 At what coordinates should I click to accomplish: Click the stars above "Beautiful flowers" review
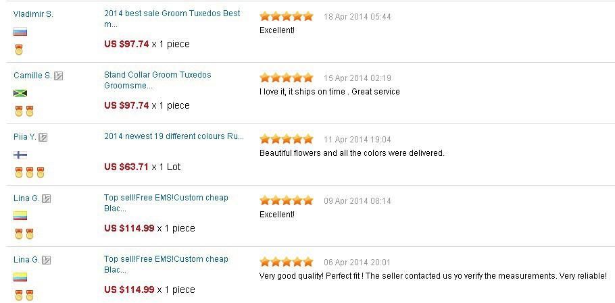287,139
